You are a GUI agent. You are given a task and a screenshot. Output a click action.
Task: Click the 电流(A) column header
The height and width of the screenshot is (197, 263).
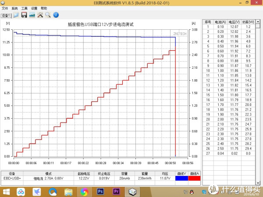220,21
